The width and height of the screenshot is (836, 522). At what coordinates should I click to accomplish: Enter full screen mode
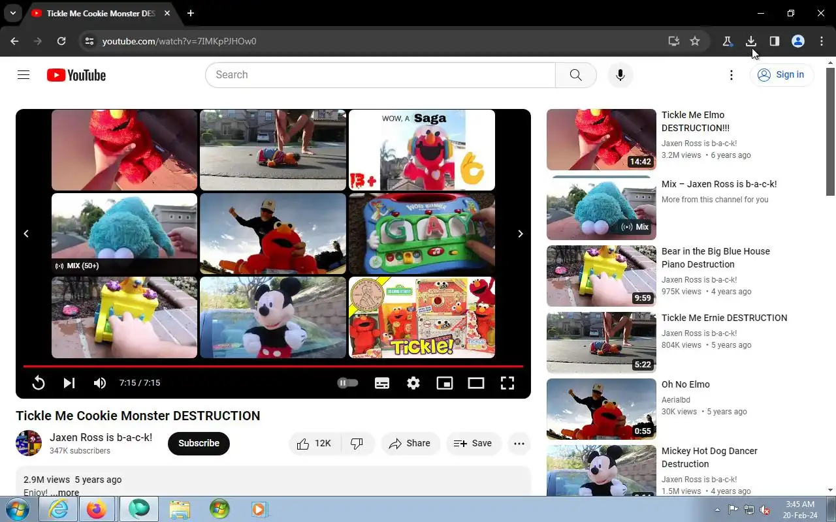(x=507, y=383)
